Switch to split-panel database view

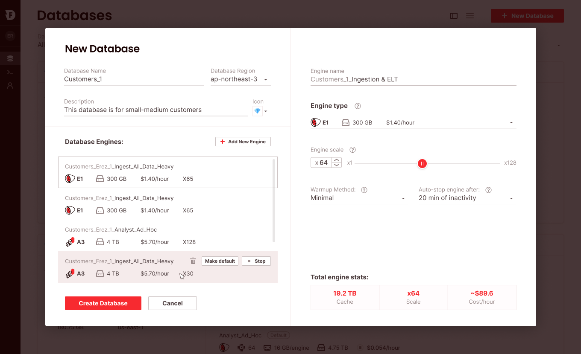453,15
